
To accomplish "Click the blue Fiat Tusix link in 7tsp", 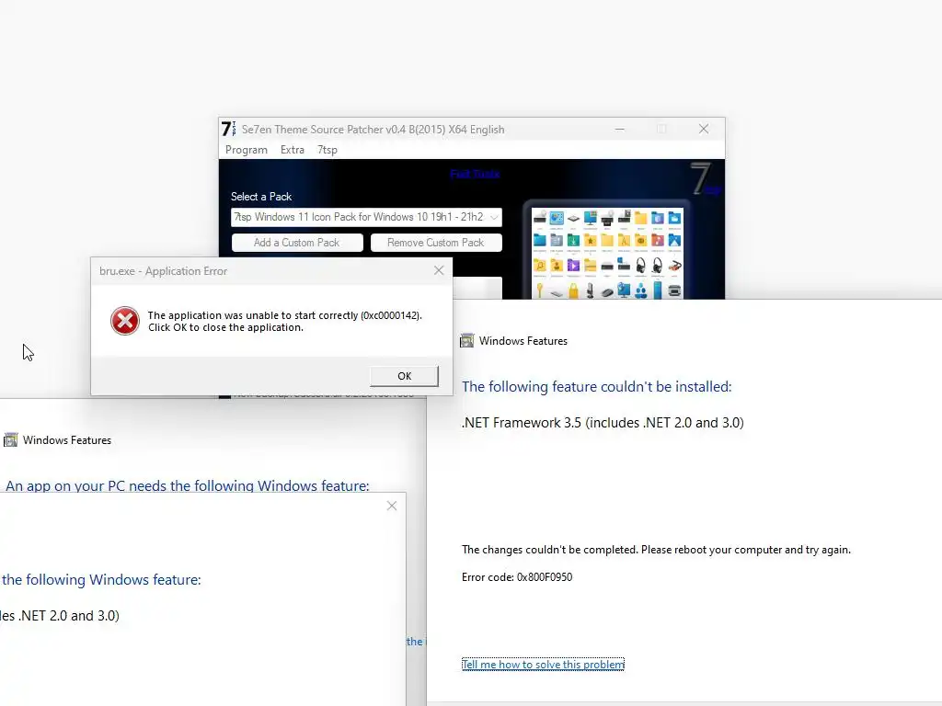I will pos(475,174).
